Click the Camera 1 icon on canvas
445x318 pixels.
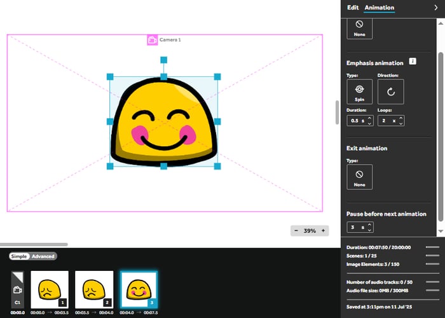click(x=153, y=39)
